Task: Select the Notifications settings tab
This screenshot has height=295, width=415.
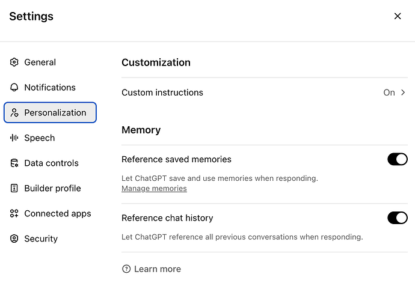Action: click(50, 88)
